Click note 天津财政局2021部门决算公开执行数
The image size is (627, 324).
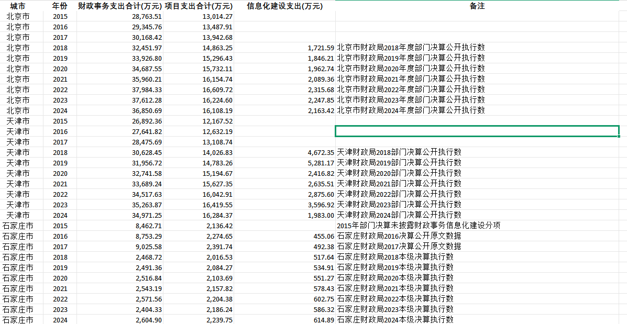[399, 183]
